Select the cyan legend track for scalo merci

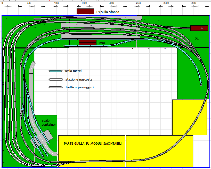tap(55, 71)
